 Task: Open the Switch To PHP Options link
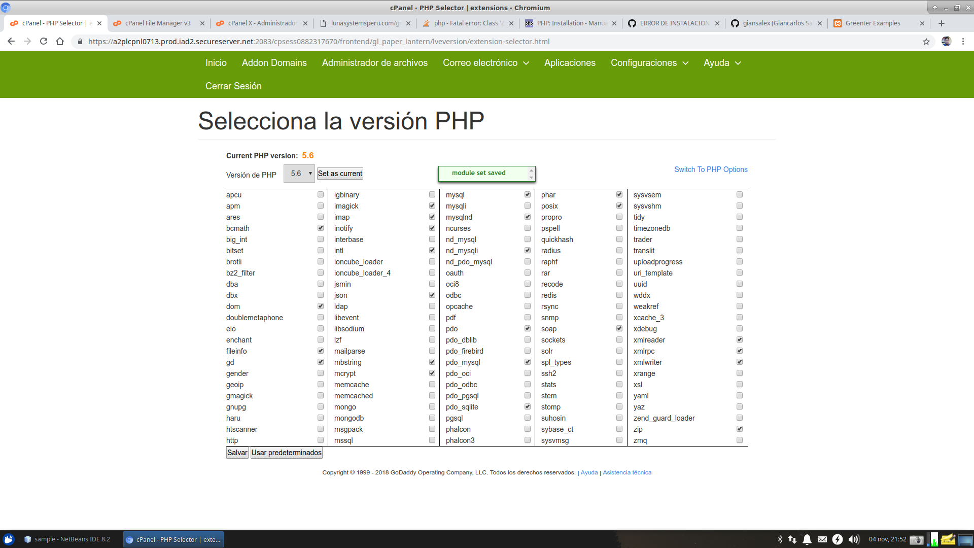coord(711,169)
